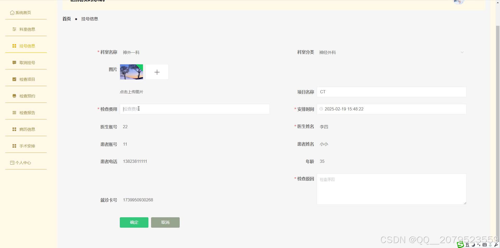
Task: Click the grid icon beside 挂号信息
Action: [x=14, y=46]
